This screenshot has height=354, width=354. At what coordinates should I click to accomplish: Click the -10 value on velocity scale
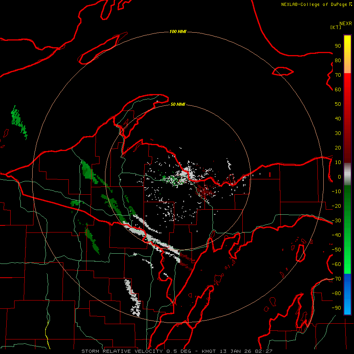coord(336,192)
